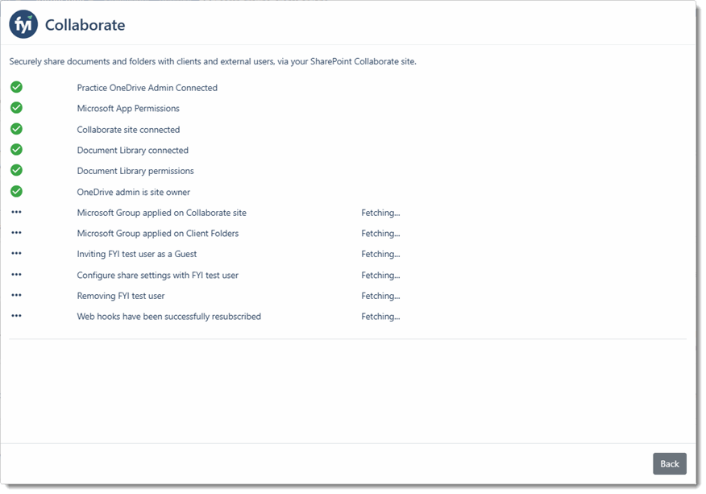Click 'Inviting FYI test user as a Guest' text

[137, 255]
